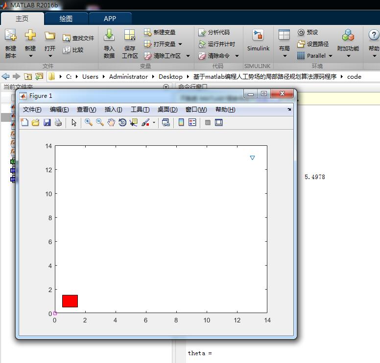Click Show Plot Tools and Dock icon
The width and height of the screenshot is (380, 363).
218,122
